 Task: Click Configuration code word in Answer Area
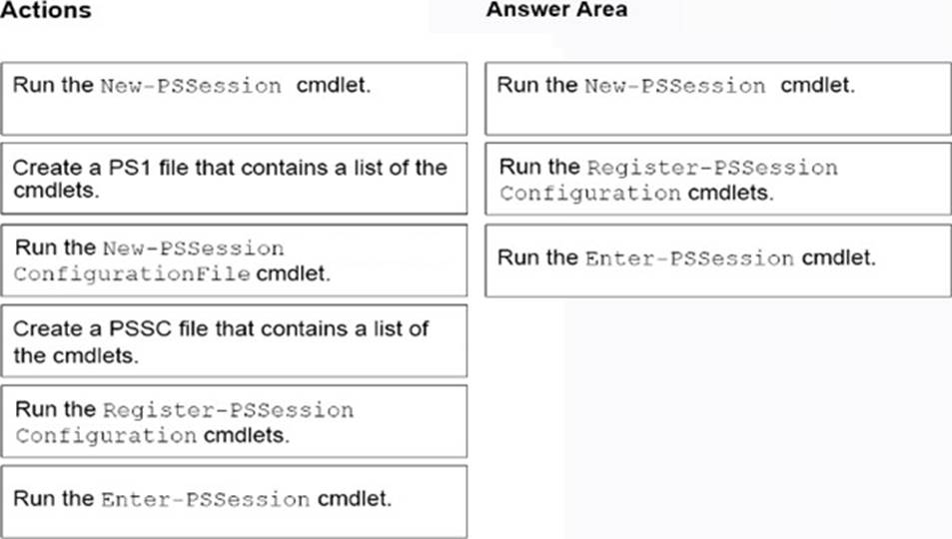(590, 193)
